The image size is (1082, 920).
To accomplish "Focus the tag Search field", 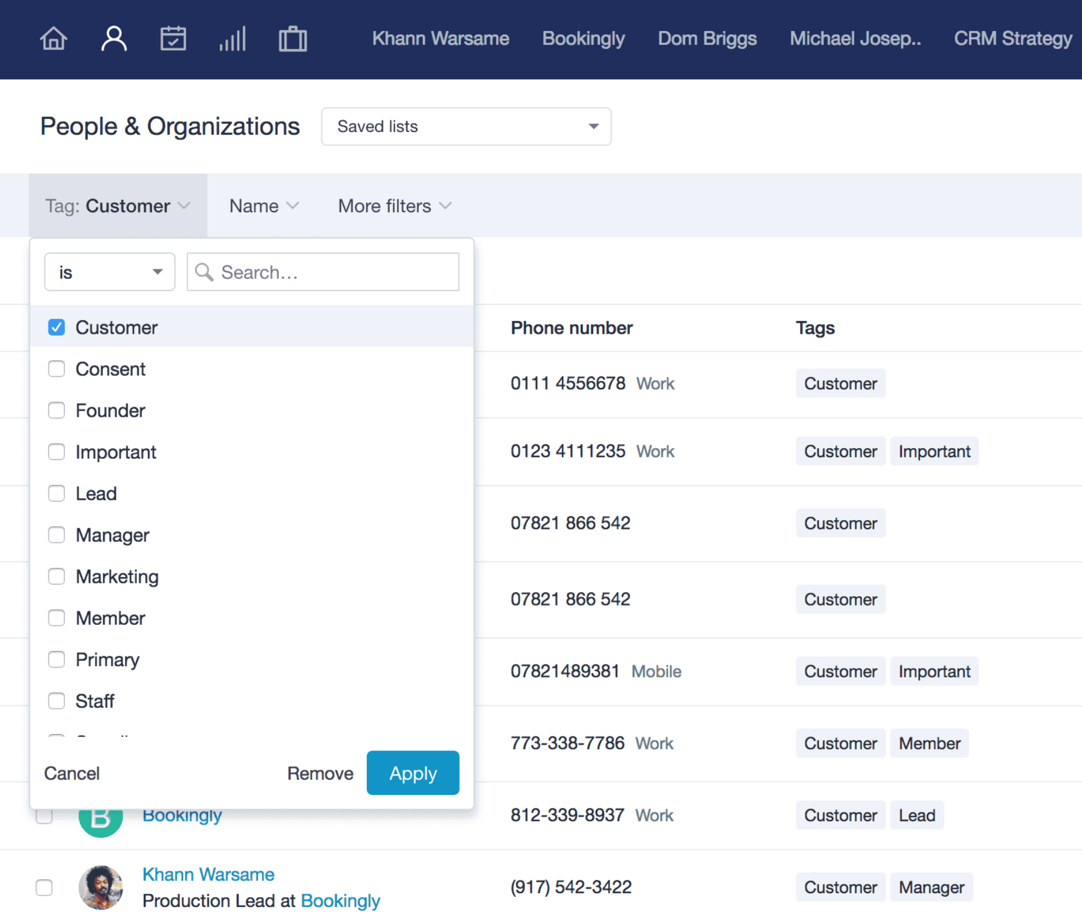I will pyautogui.click(x=323, y=272).
